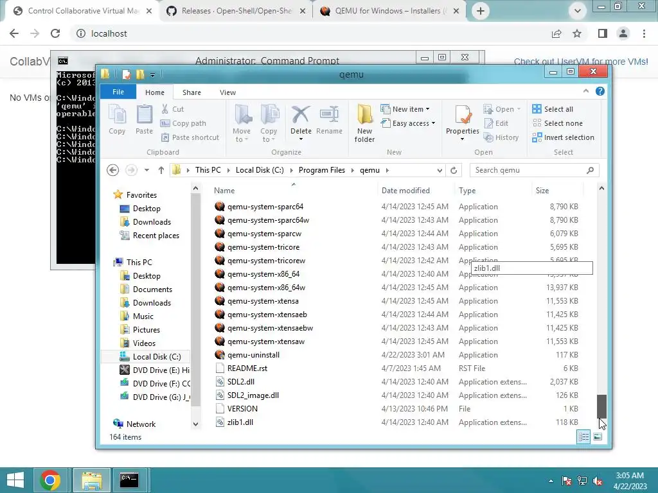Click Cut in the ribbon

[172, 109]
